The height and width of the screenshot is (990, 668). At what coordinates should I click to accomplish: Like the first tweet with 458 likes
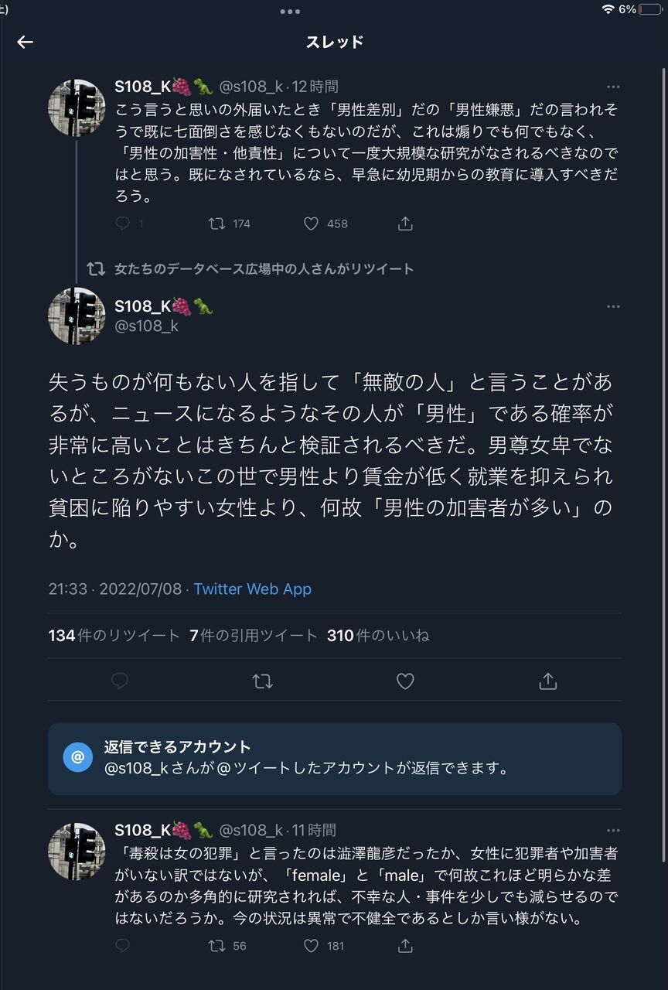pos(311,224)
